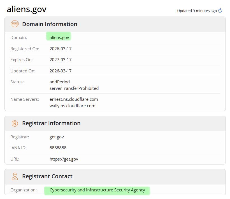Image resolution: width=230 pixels, height=199 pixels.
Task: Click the URL: label
Action: tap(15, 159)
